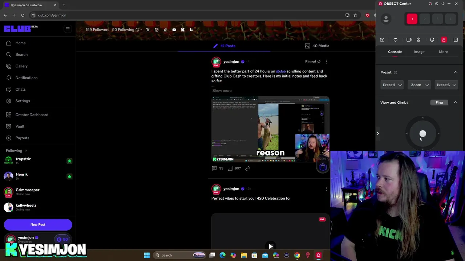
Task: Click the OBSBOT side panel expand arrow
Action: tap(377, 134)
